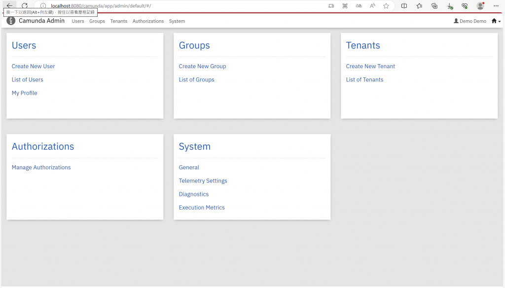The width and height of the screenshot is (505, 288).
Task: Open browser downloads icon
Action: 450,6
